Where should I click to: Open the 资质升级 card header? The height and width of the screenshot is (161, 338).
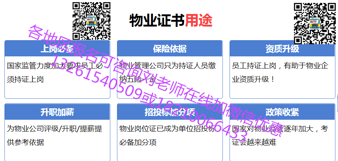click(282, 49)
